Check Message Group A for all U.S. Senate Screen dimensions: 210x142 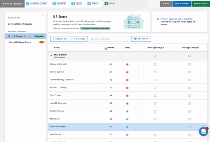coord(155,55)
